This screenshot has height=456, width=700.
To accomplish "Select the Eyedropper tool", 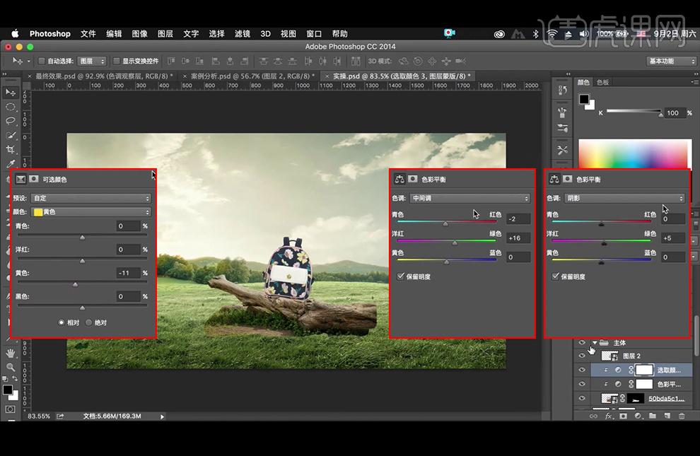I will tap(11, 163).
